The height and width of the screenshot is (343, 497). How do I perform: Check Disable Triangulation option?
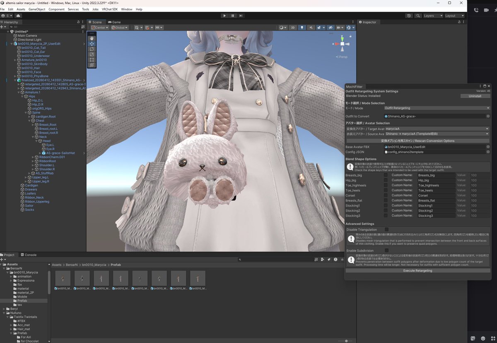(x=386, y=229)
